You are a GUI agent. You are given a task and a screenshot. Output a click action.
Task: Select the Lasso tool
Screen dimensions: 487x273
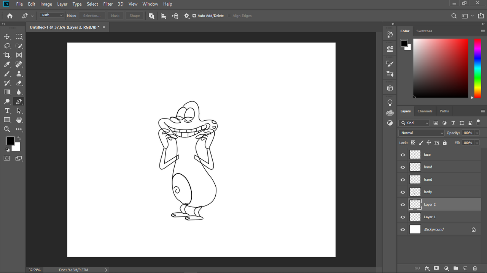click(7, 46)
